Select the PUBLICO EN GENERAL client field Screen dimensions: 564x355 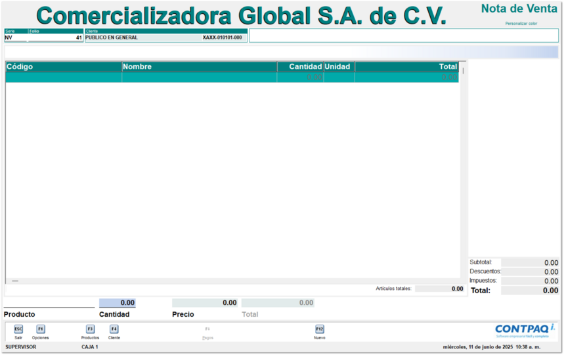click(144, 37)
